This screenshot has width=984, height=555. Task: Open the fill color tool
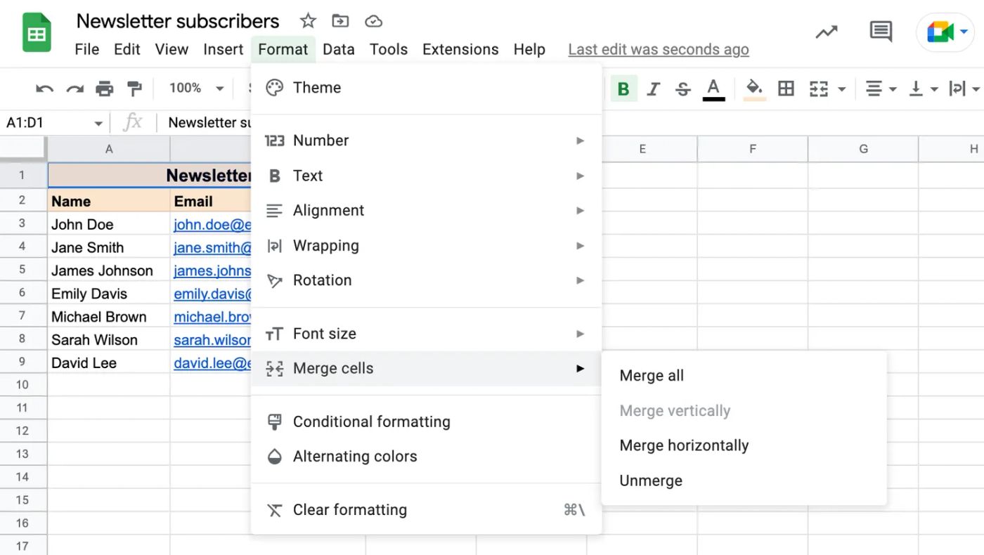(753, 89)
